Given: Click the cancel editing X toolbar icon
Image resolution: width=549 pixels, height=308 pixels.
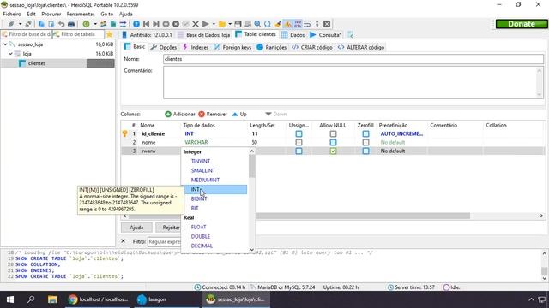Looking at the screenshot, I should tap(196, 24).
